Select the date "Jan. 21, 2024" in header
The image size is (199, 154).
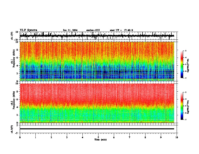point(70,30)
